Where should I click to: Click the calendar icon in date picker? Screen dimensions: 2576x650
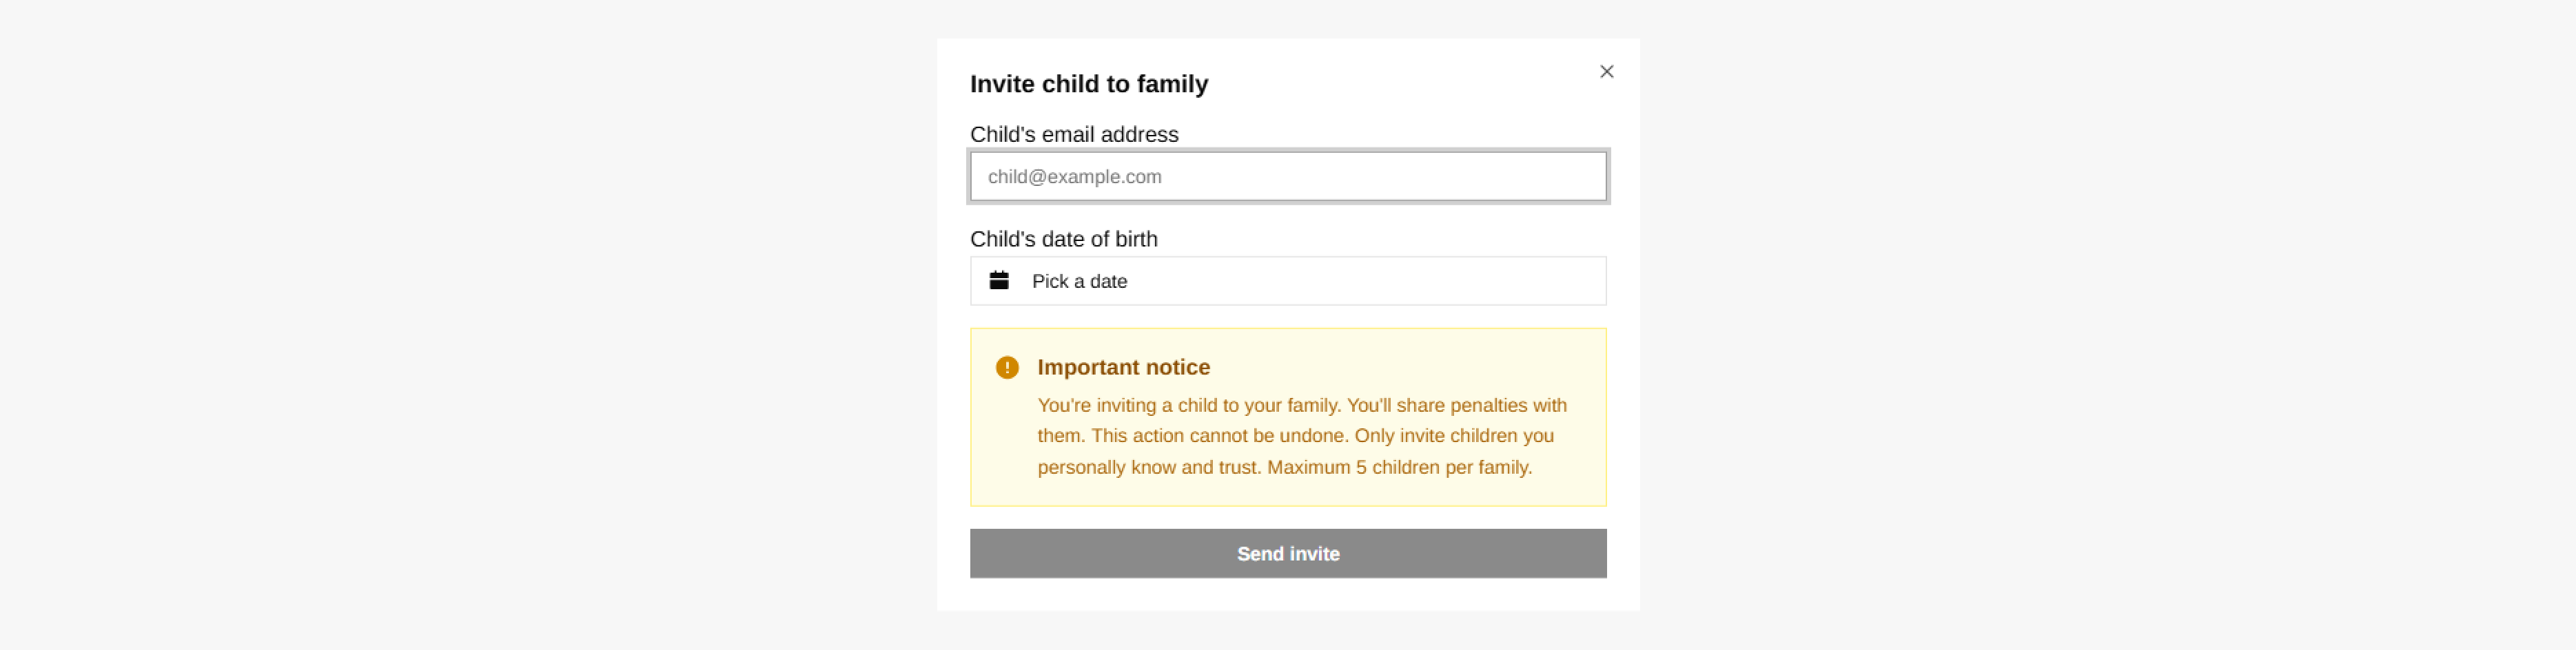999,280
